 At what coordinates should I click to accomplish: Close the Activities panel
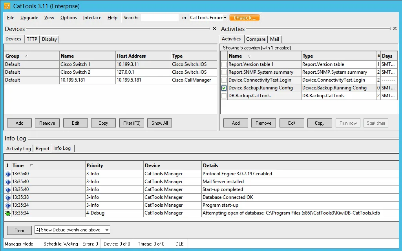tap(395, 29)
